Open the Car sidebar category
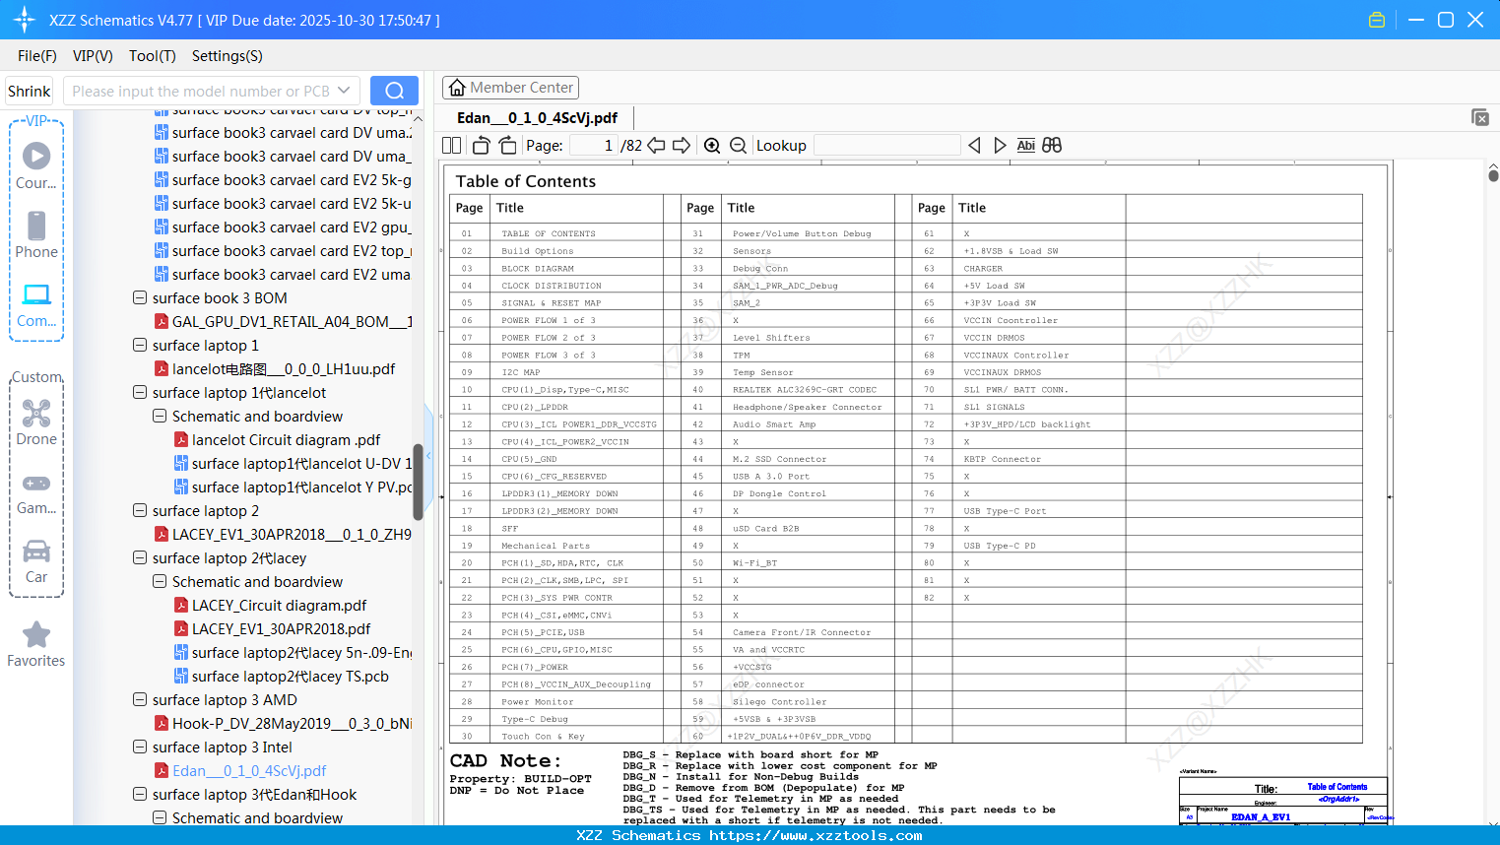Image resolution: width=1500 pixels, height=845 pixels. [36, 560]
